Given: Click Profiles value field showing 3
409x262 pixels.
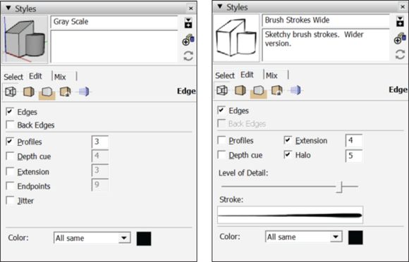Looking at the screenshot, I should point(100,142).
